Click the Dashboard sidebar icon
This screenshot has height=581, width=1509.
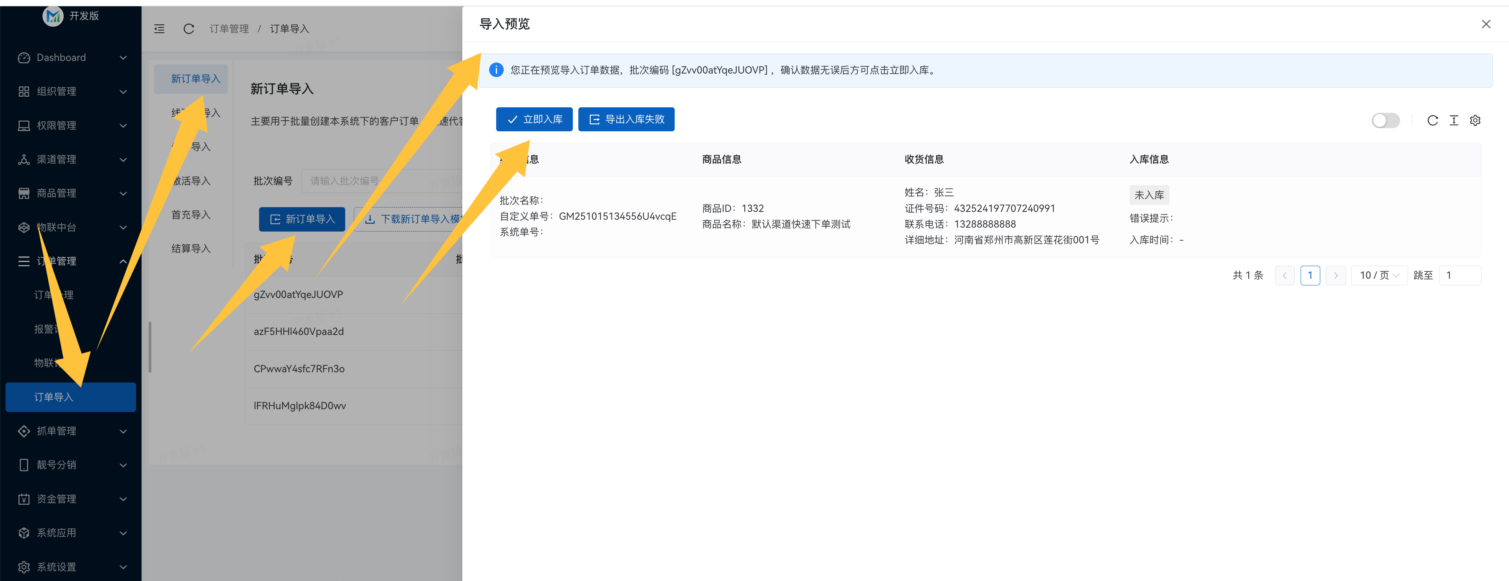coord(24,57)
